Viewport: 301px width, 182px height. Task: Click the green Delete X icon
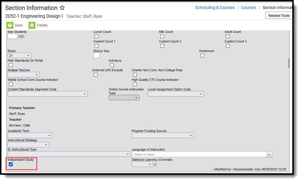tap(32, 25)
